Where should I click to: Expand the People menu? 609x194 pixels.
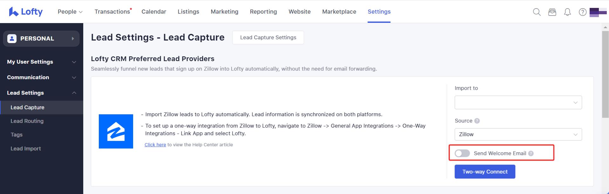[70, 12]
